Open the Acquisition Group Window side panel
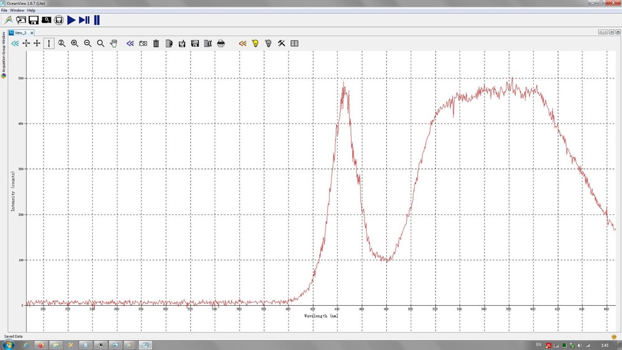The width and height of the screenshot is (622, 350). pos(4,55)
